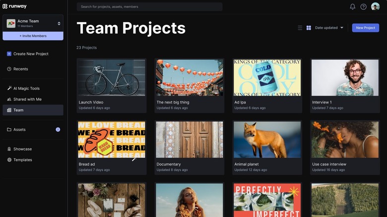Screen dimensions: 387x217
Task: Click the search projects input field
Action: pyautogui.click(x=149, y=6)
